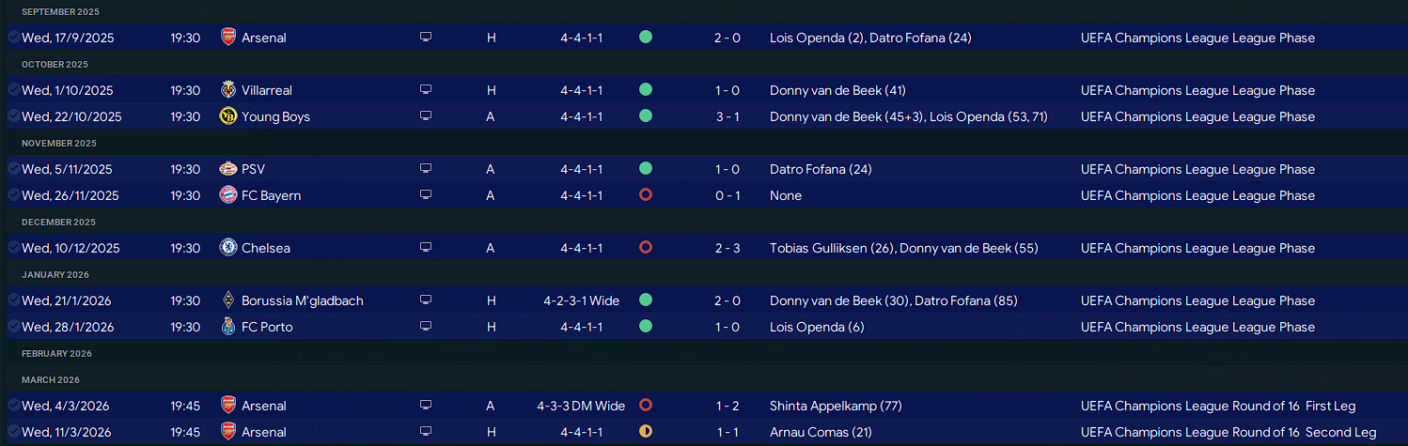Click the Villarreal club badge
This screenshot has width=1408, height=446.
227,90
